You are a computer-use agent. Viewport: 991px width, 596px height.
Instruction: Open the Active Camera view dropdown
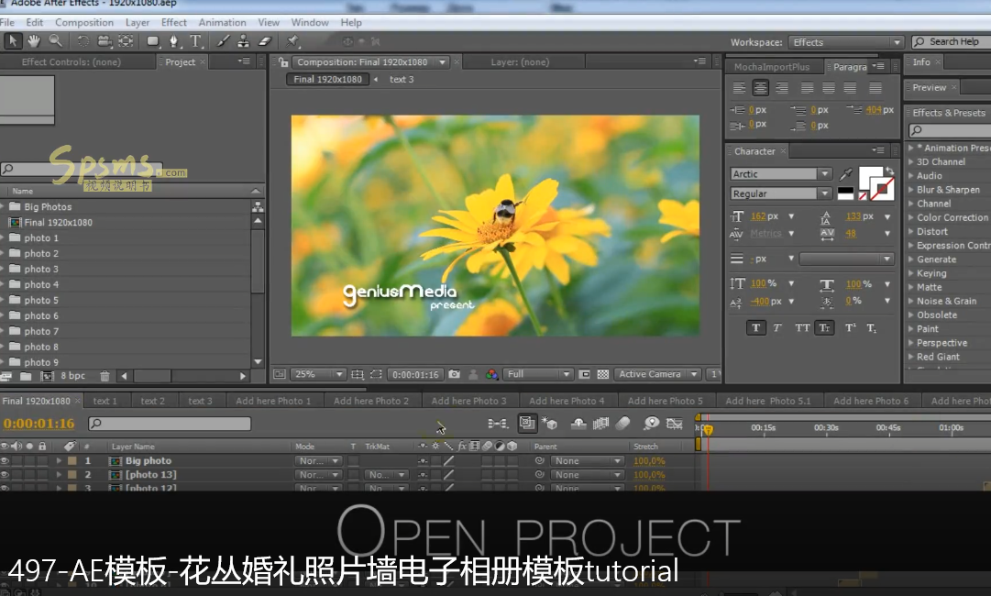[658, 374]
